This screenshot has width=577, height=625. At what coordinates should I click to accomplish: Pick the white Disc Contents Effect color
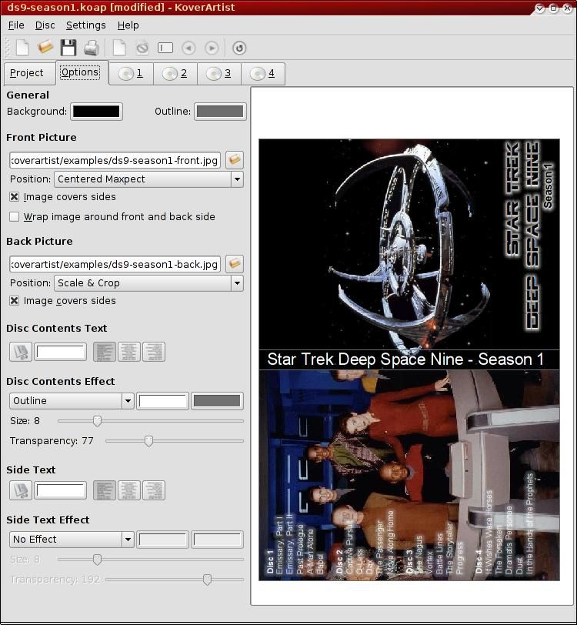(x=162, y=401)
